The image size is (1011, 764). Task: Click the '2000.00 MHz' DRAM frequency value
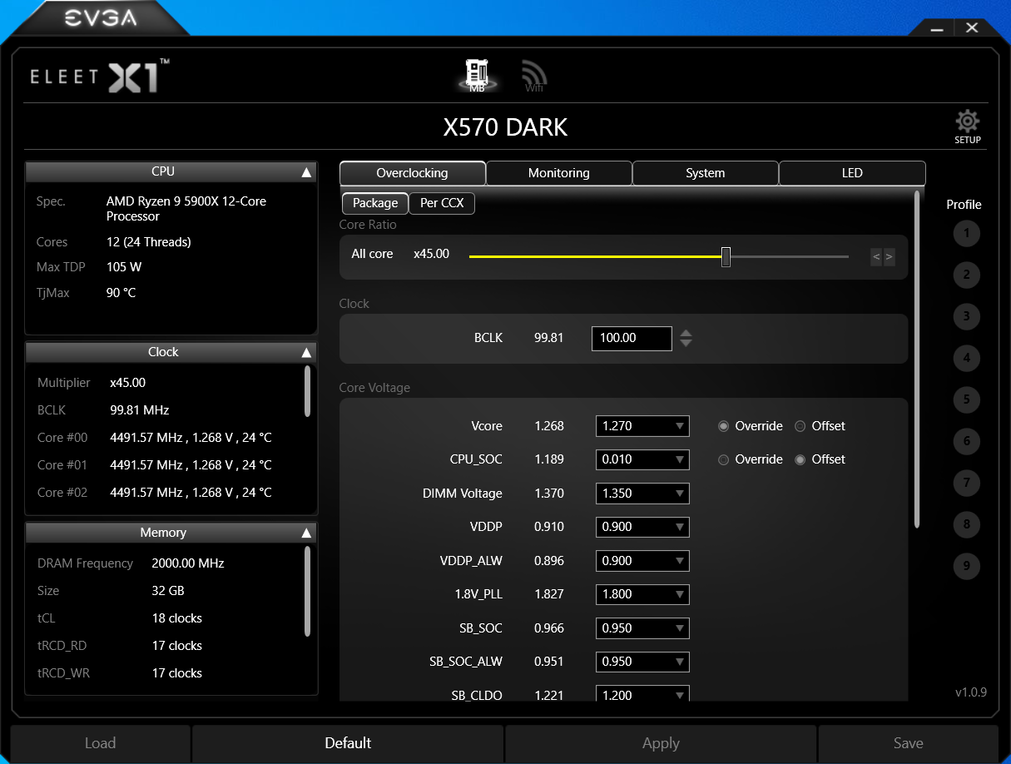[188, 563]
